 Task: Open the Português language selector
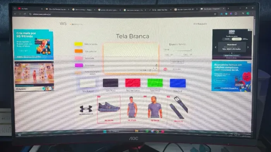[200, 24]
